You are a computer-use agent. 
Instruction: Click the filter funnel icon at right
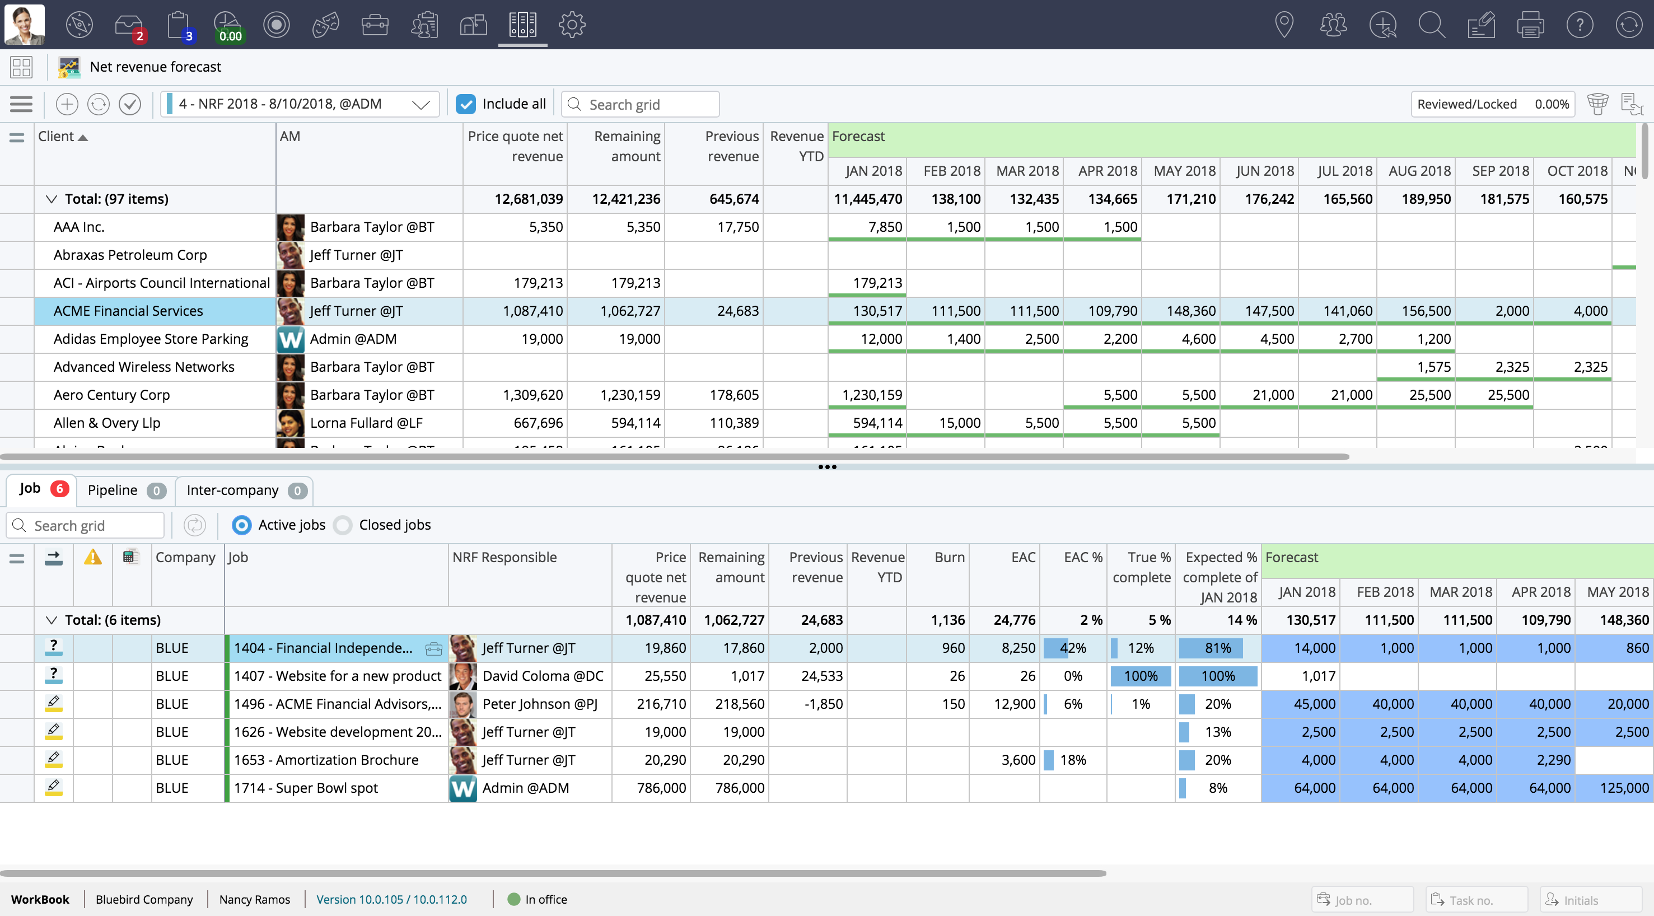pos(1597,104)
